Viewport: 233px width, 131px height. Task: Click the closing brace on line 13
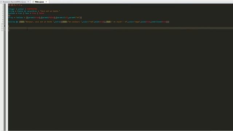click(x=9, y=30)
